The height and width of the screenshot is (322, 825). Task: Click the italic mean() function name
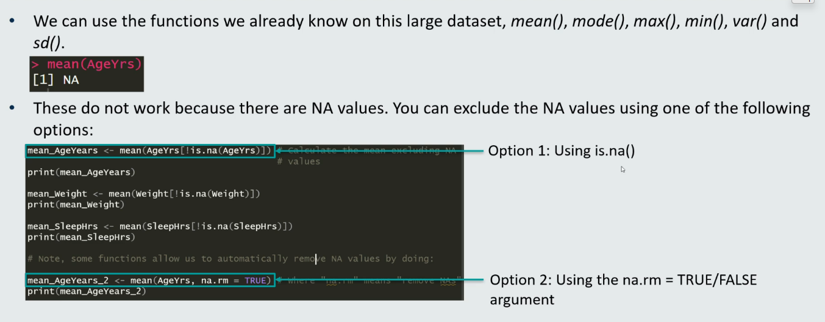pyautogui.click(x=534, y=22)
